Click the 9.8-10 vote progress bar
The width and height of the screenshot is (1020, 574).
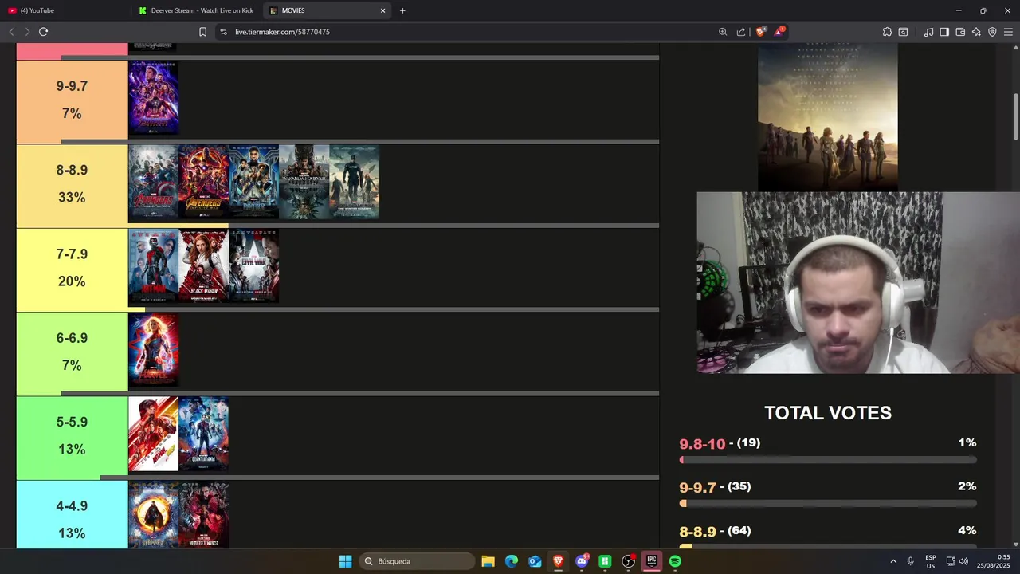pos(828,460)
